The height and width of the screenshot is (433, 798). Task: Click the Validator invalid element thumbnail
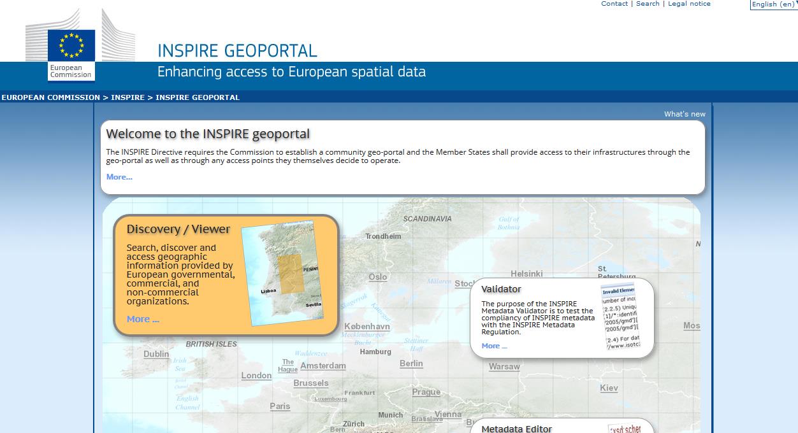(x=620, y=317)
